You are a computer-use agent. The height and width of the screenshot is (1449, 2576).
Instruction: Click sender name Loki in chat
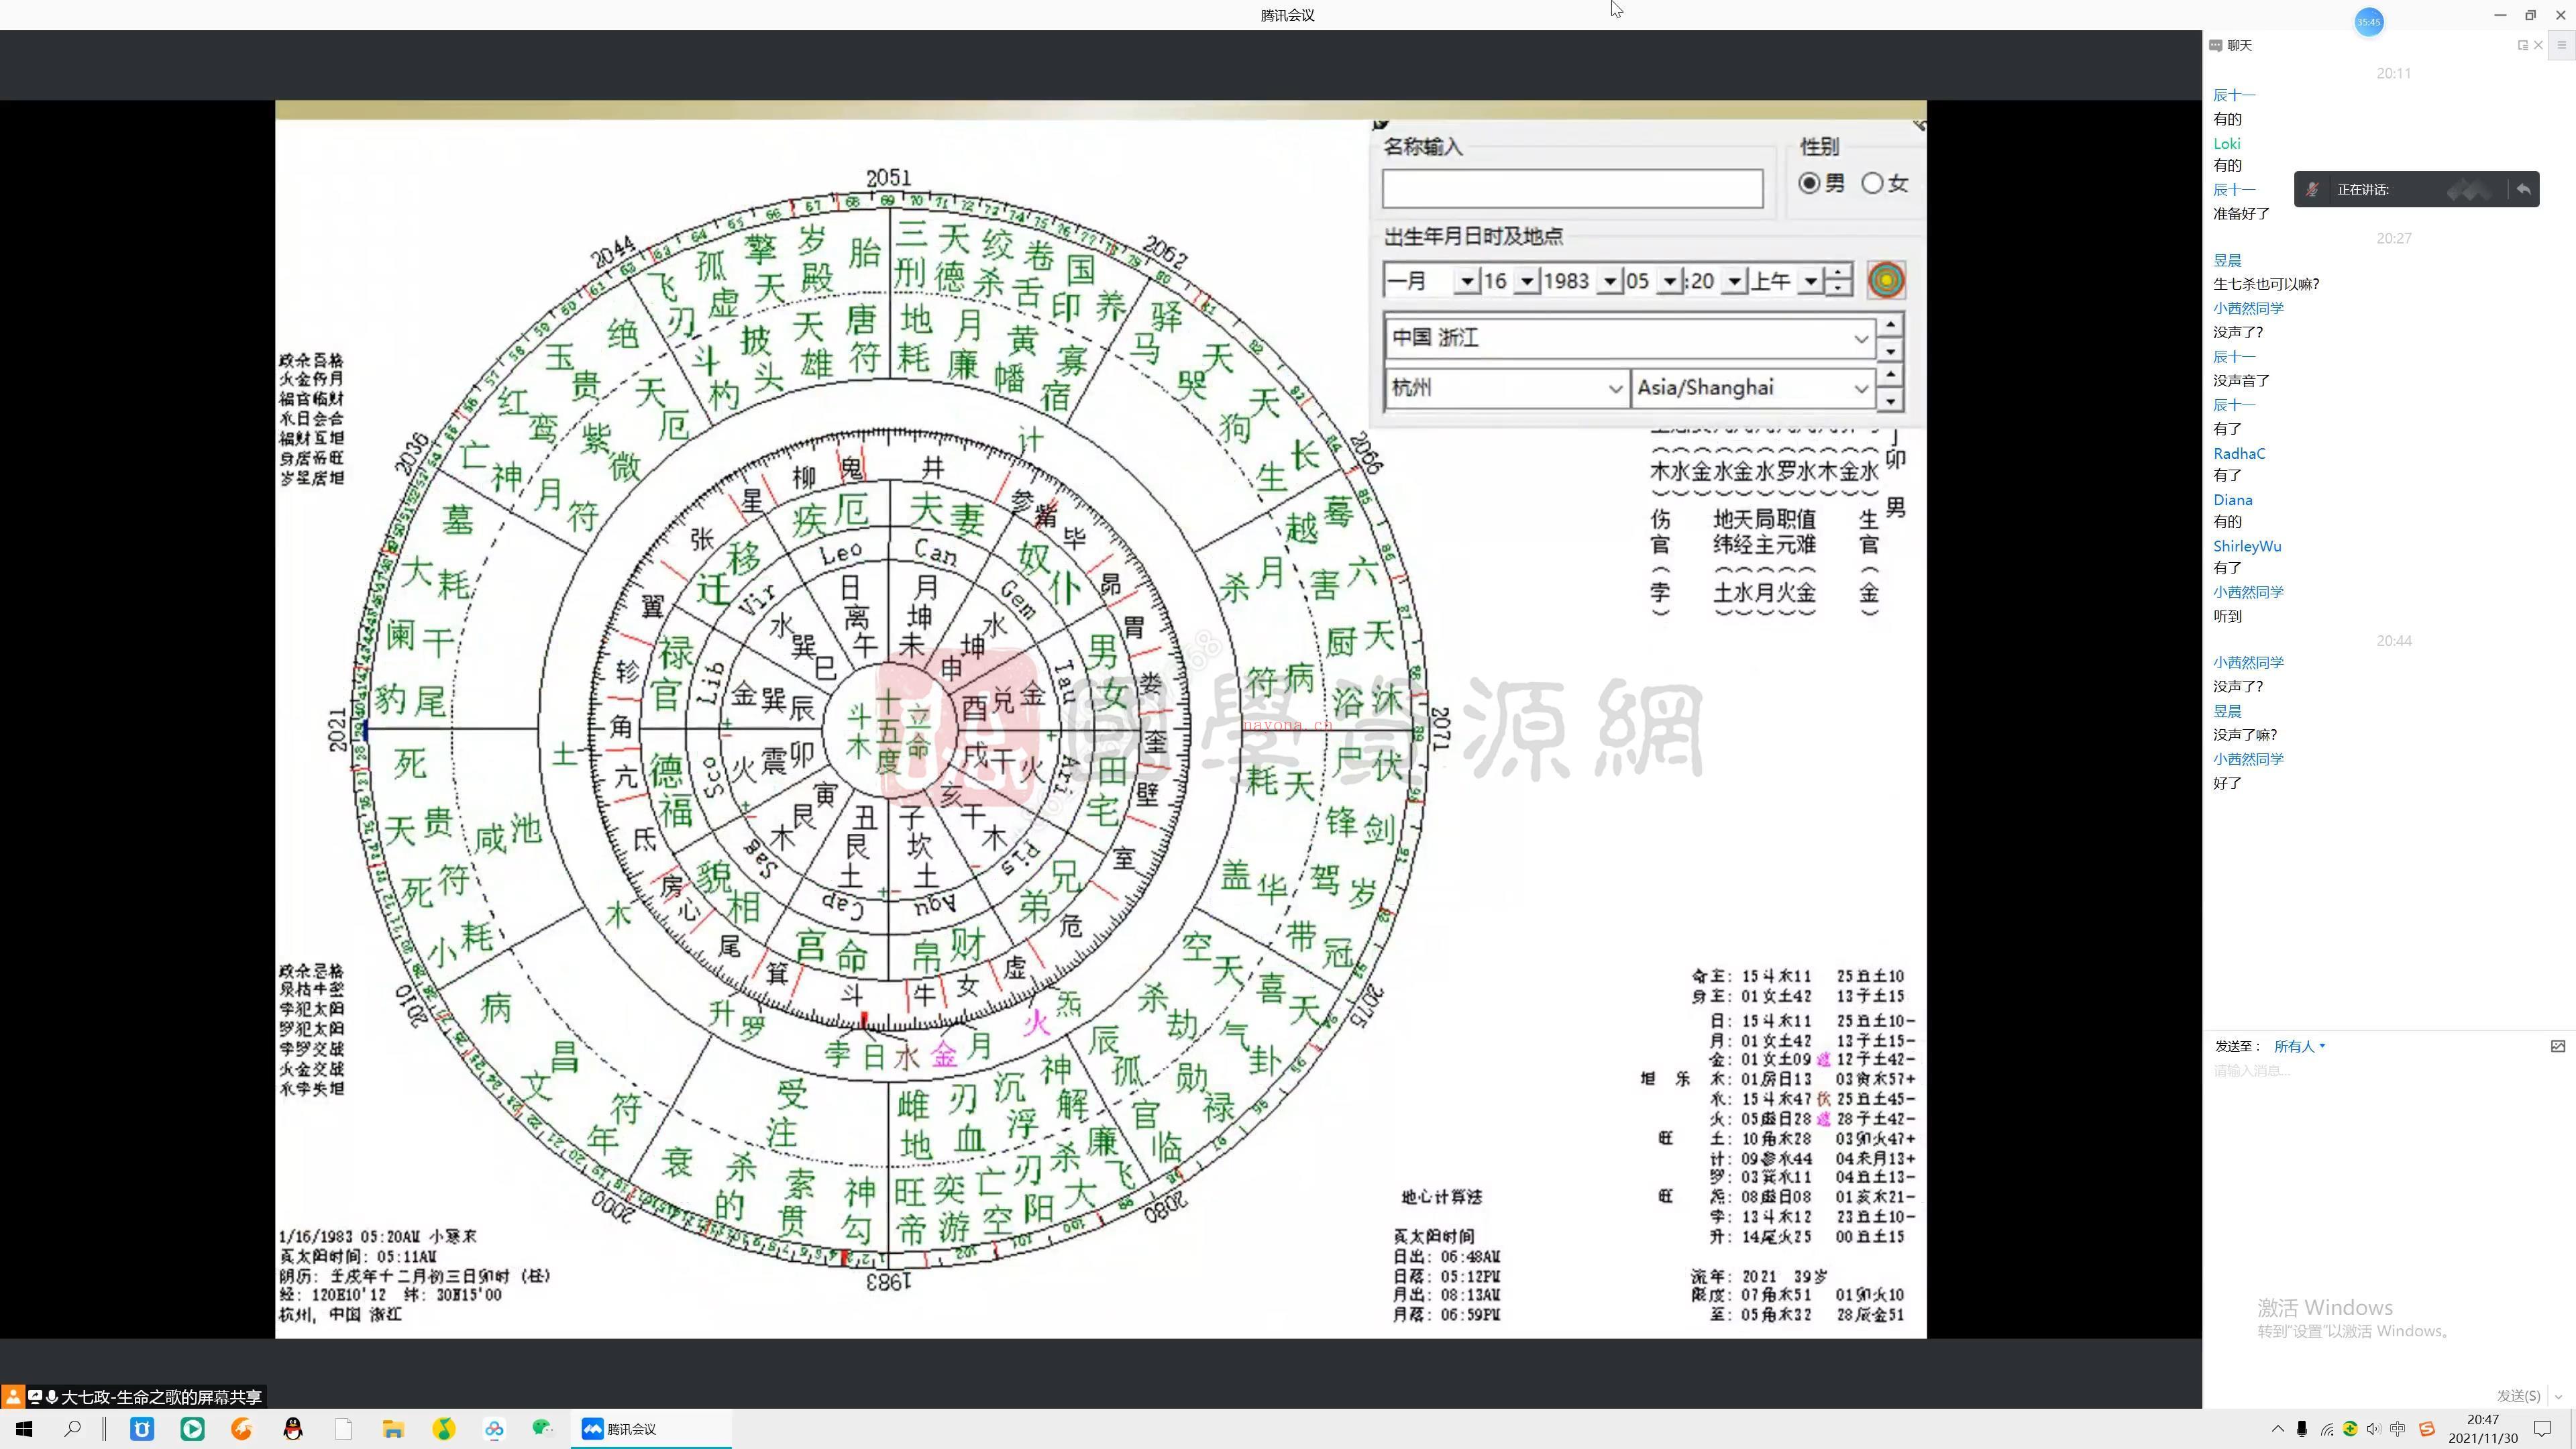pyautogui.click(x=2227, y=143)
